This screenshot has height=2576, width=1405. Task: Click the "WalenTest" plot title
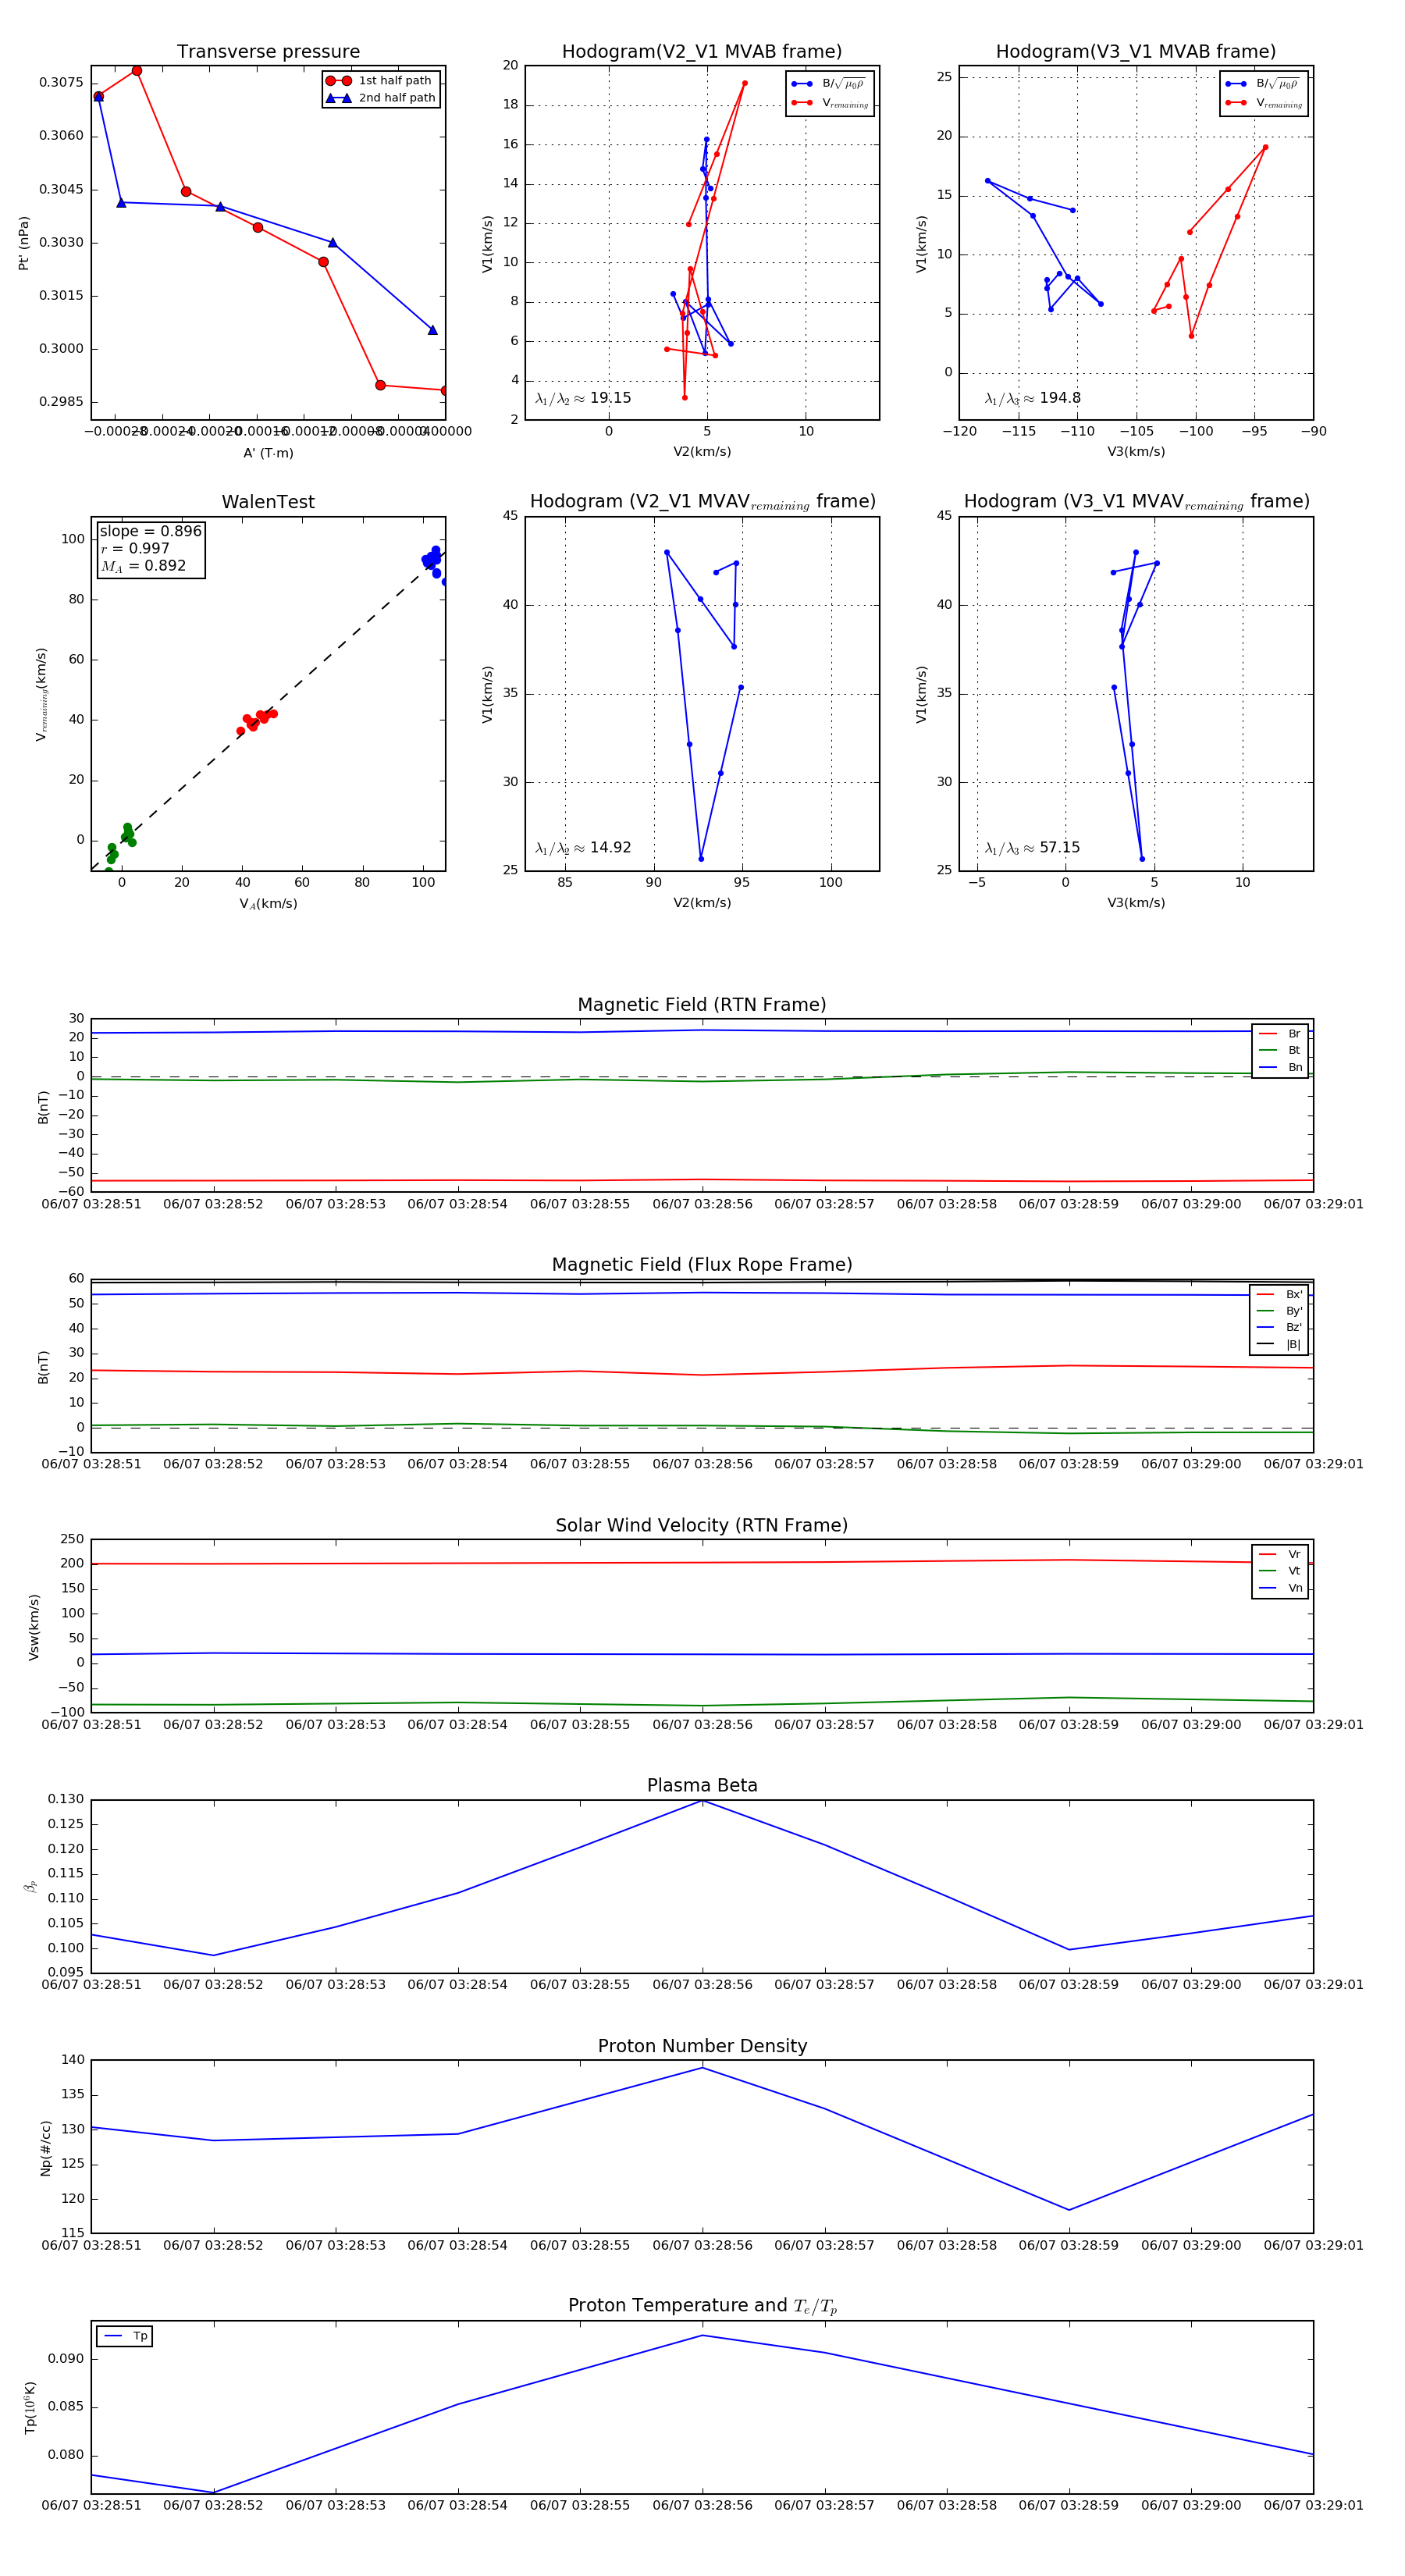[x=268, y=502]
